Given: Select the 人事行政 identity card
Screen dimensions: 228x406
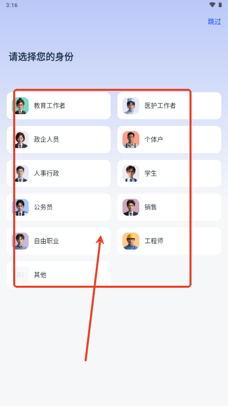Looking at the screenshot, I should 59,174.
